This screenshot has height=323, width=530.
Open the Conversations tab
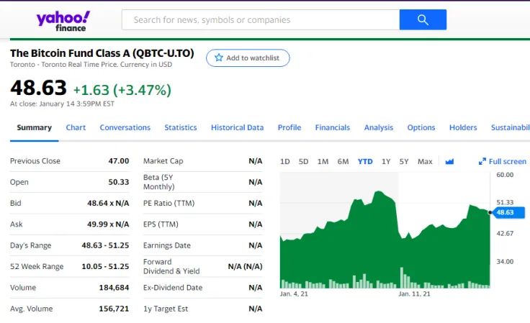click(125, 127)
